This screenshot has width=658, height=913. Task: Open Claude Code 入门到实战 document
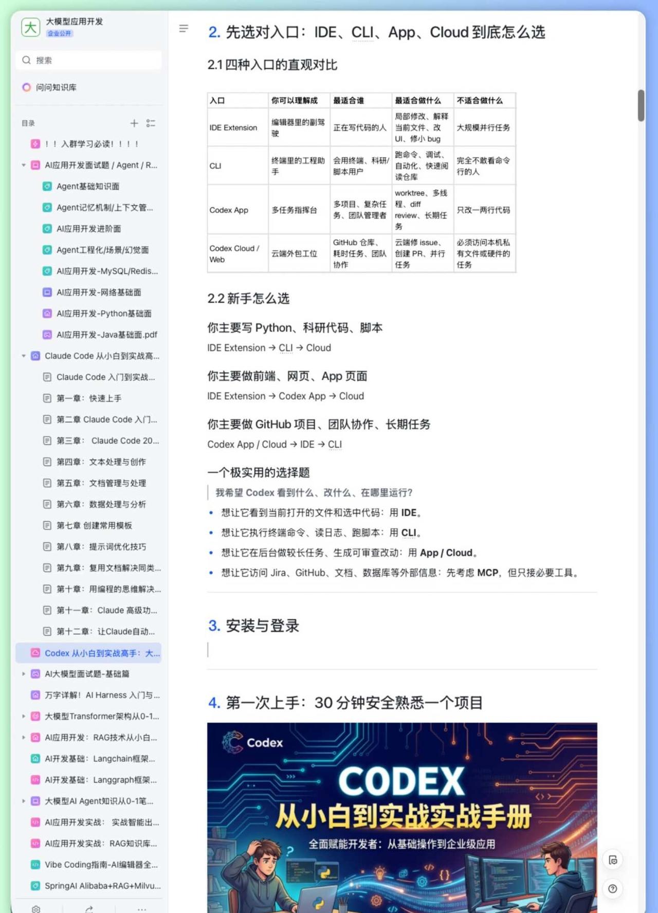point(105,377)
